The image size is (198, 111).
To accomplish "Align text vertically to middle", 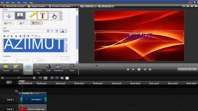I will (x=36, y=36).
